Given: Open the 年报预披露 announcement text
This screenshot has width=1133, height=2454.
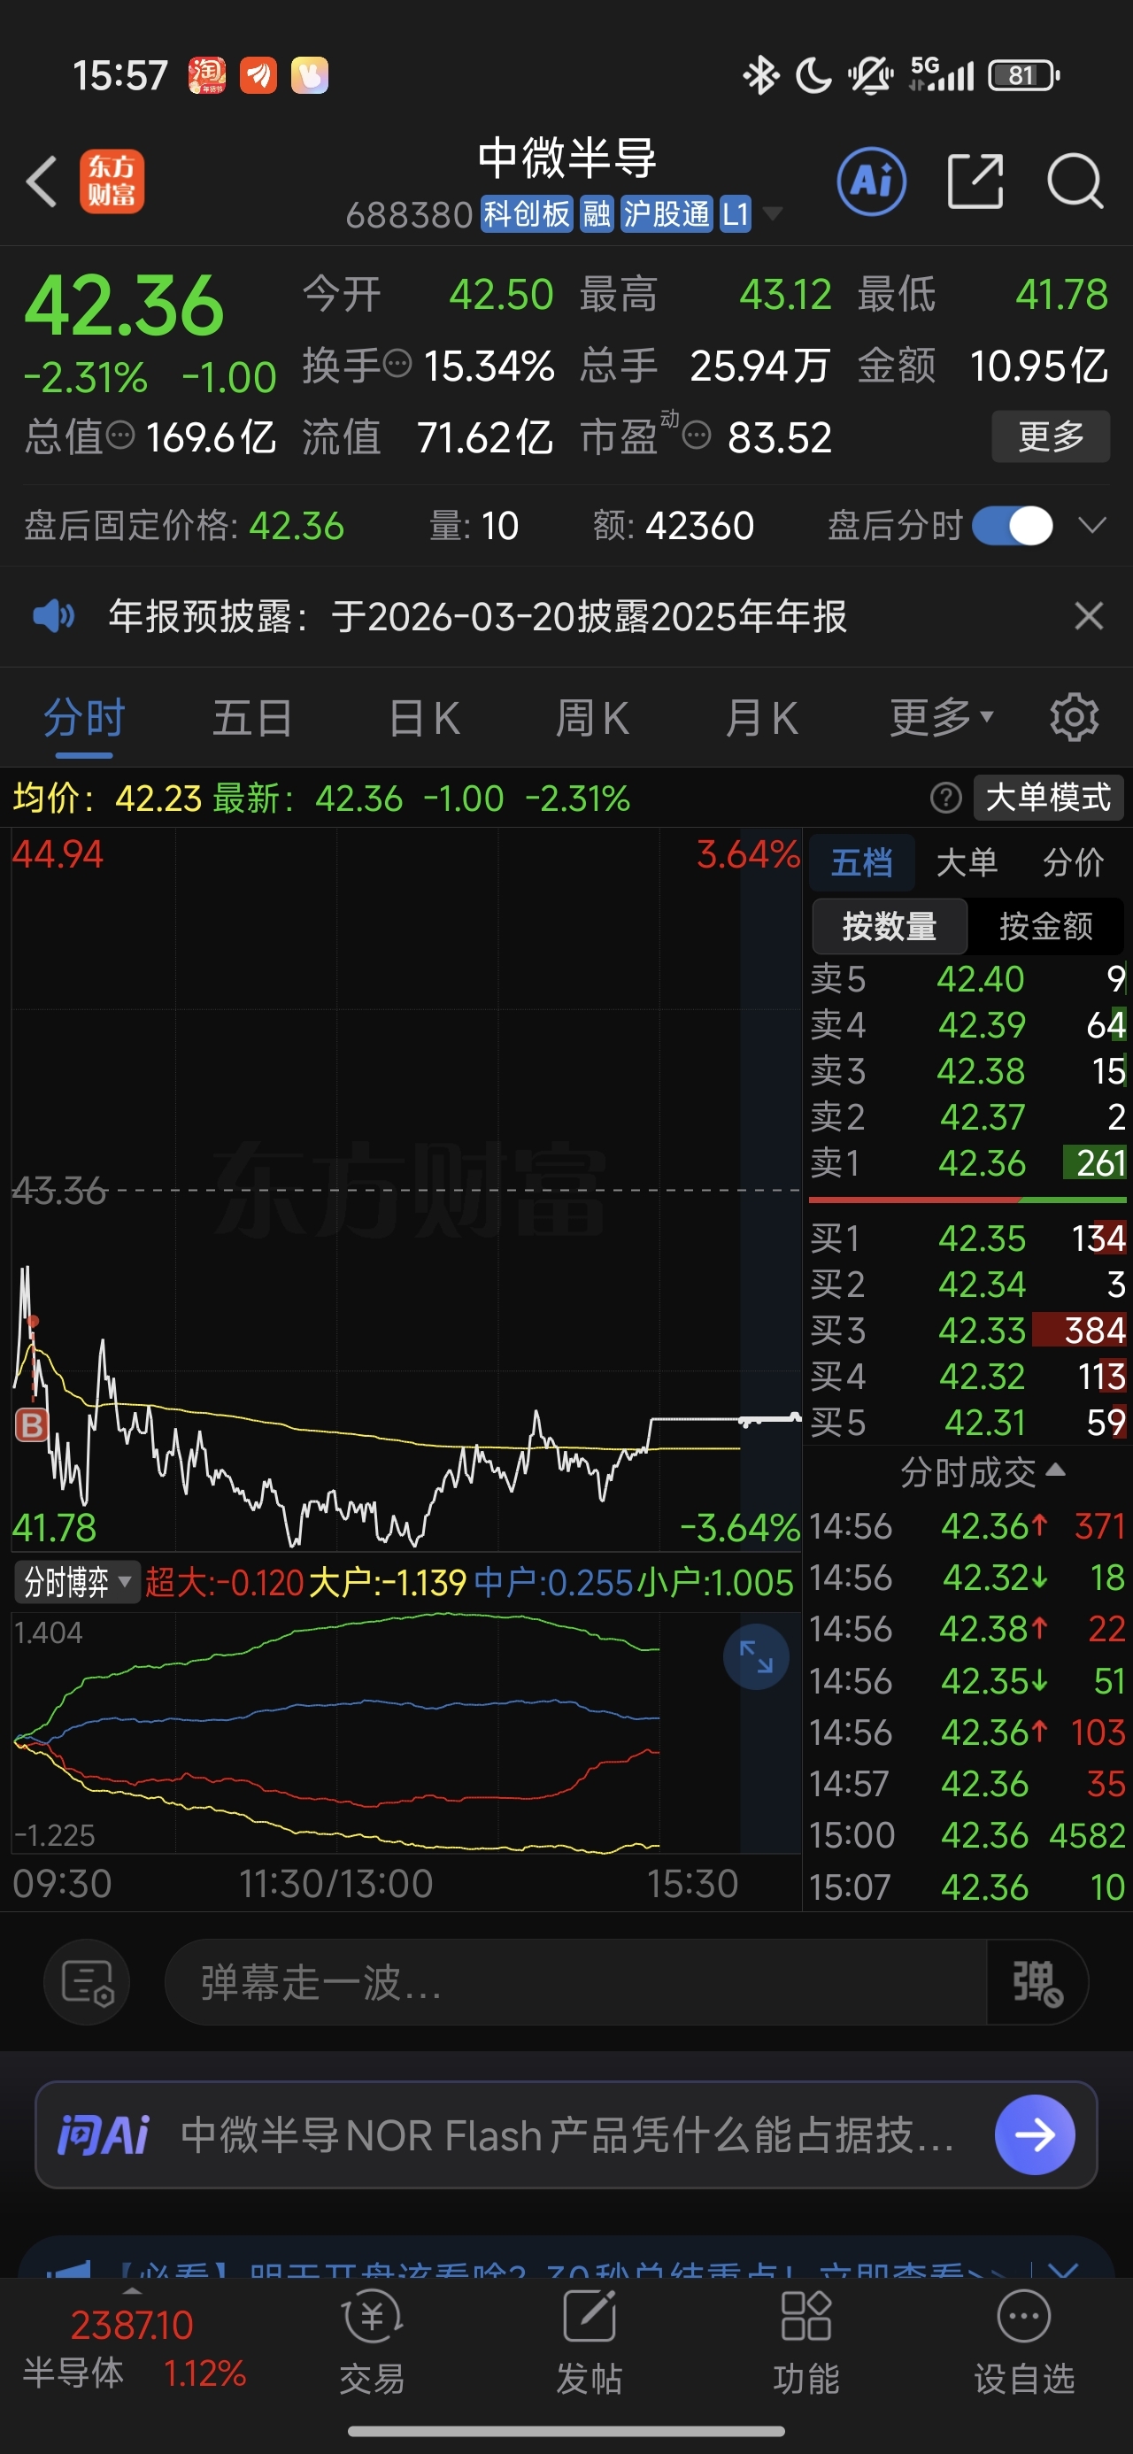Looking at the screenshot, I should [477, 616].
